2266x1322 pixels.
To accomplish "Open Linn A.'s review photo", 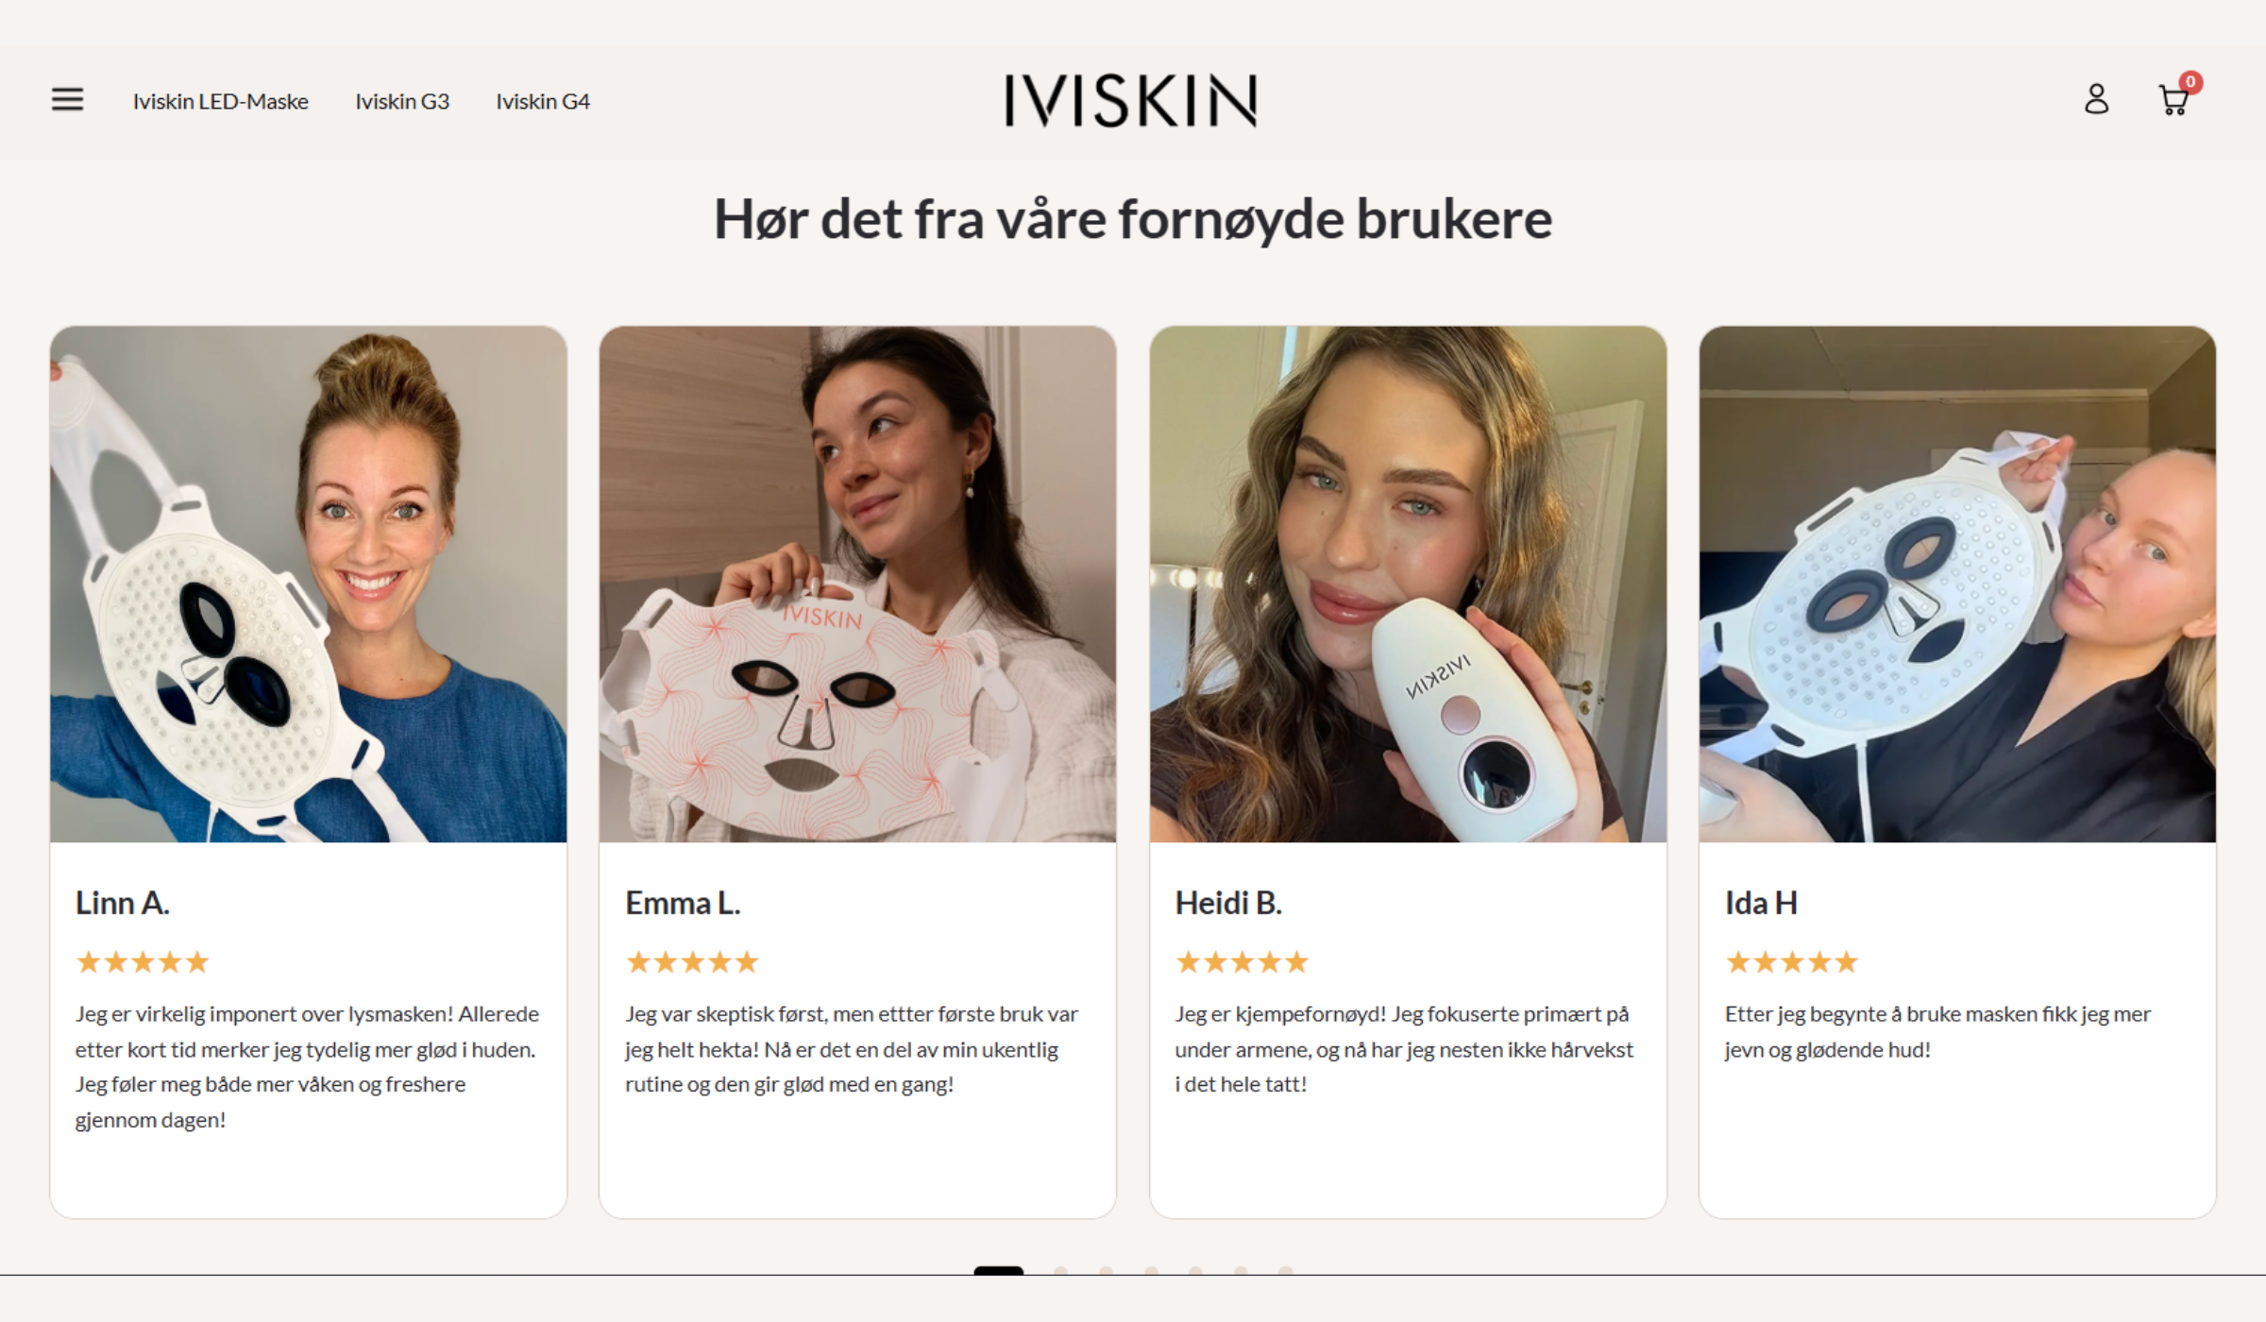I will tap(309, 585).
